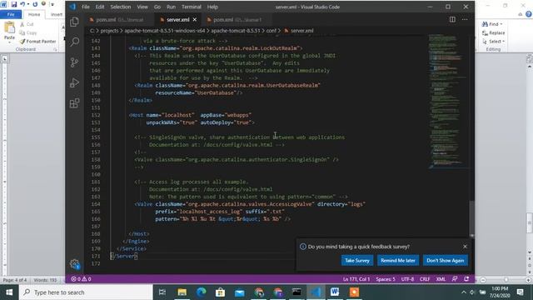Open the Source Control view
The width and height of the screenshot is (533, 300).
(x=74, y=62)
